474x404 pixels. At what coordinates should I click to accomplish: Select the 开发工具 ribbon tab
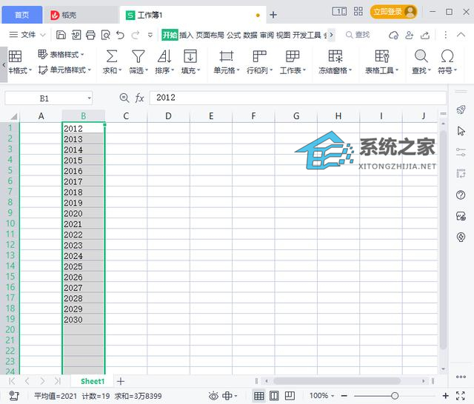tap(307, 35)
